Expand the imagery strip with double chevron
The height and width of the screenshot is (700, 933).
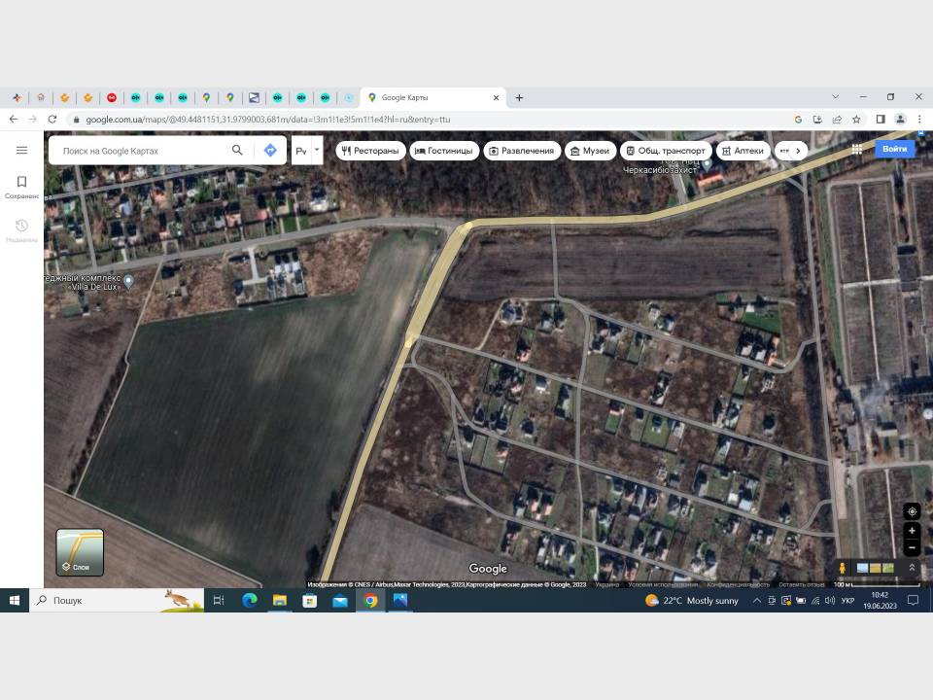click(x=912, y=568)
